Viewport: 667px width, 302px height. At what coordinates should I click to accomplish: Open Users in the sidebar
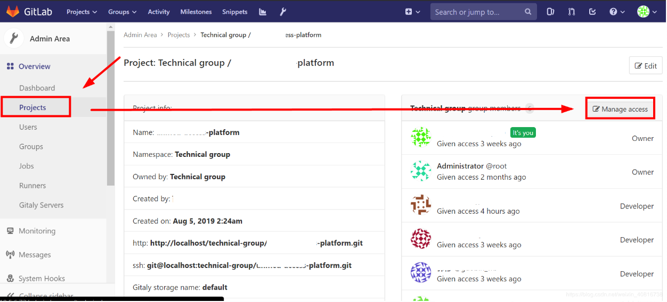pyautogui.click(x=28, y=127)
